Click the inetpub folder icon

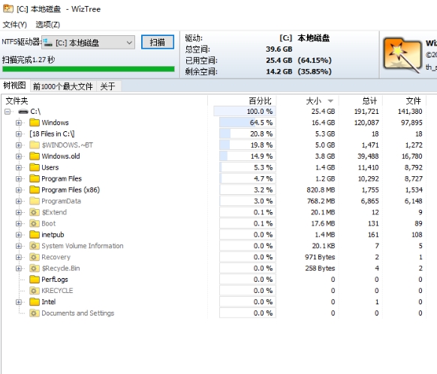[35, 235]
